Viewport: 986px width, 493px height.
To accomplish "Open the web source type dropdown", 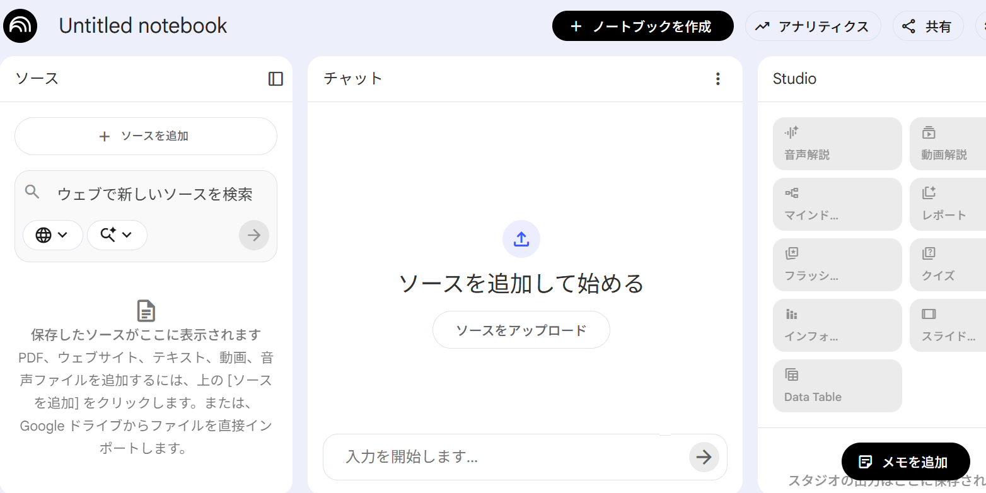I will point(53,235).
